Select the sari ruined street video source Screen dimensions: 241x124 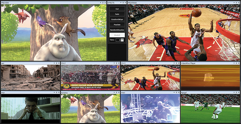30,77
